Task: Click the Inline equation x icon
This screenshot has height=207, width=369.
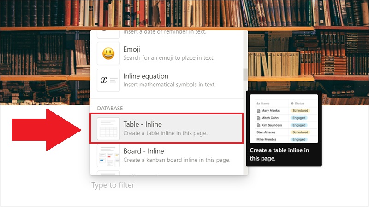Action: click(x=108, y=80)
